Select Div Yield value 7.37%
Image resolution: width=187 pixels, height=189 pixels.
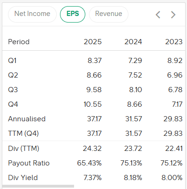point(93,178)
